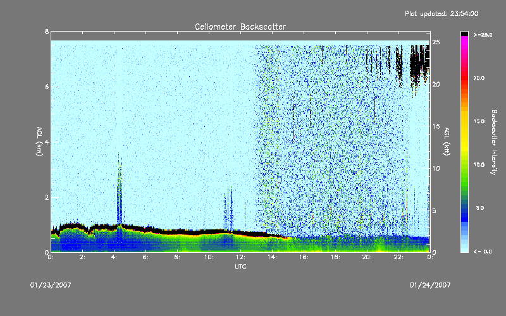Click the '4' km tick on left axis
The image size is (506, 316).
[47, 142]
